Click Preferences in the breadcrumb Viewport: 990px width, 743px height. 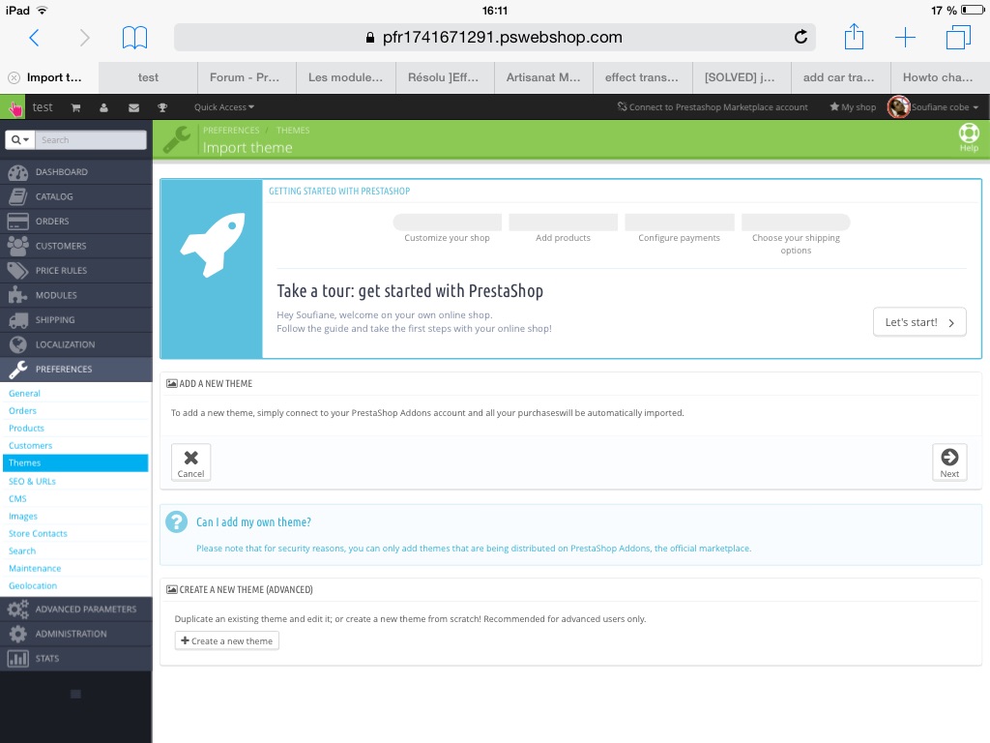(231, 131)
